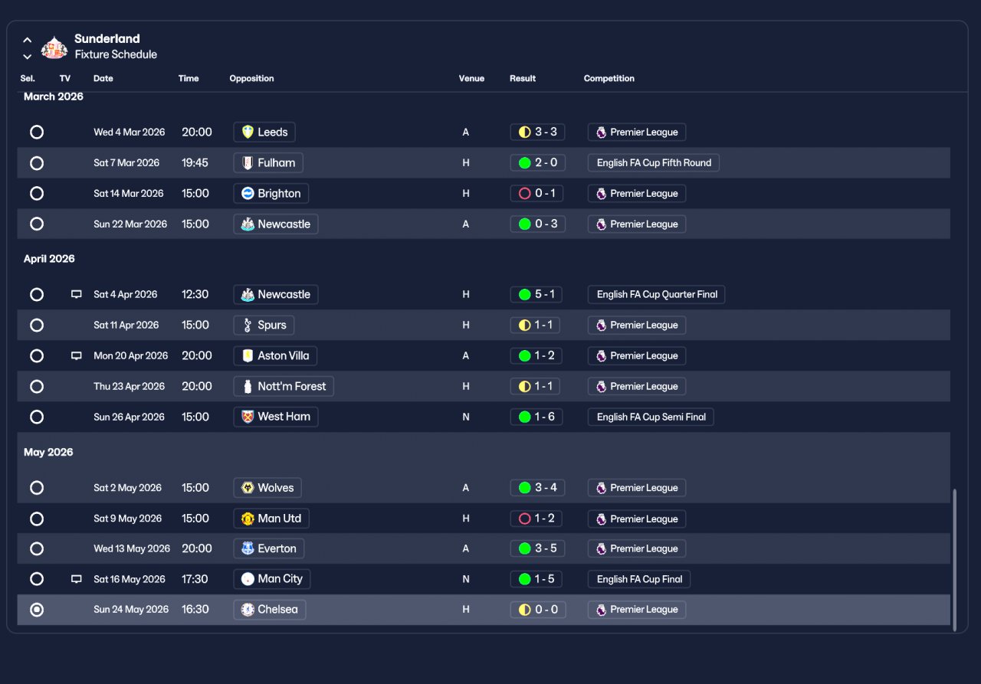Sort by the Venue column header
The width and height of the screenshot is (981, 684).
point(471,78)
